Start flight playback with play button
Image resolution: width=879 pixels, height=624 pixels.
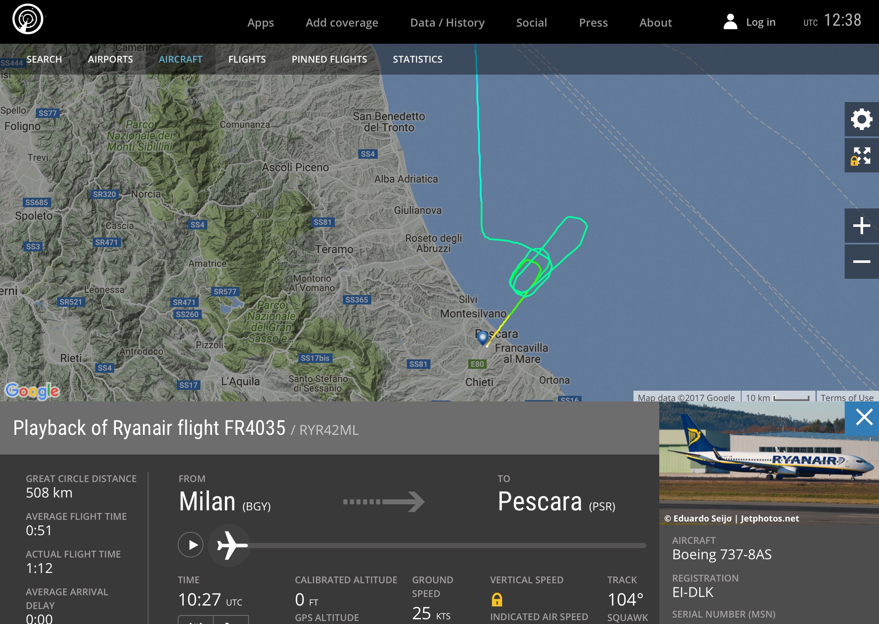click(191, 545)
